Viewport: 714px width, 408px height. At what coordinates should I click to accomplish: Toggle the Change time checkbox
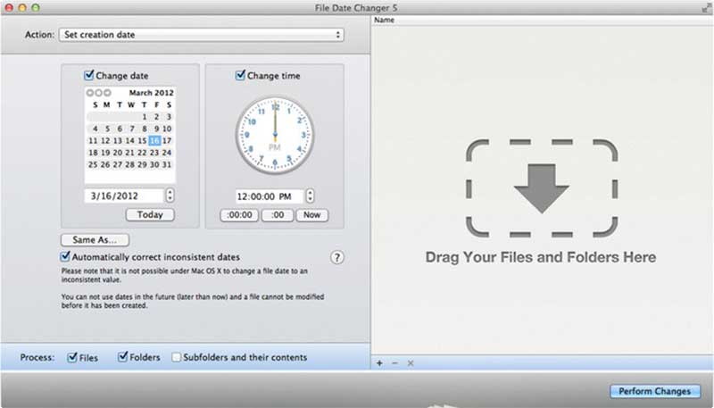click(240, 75)
